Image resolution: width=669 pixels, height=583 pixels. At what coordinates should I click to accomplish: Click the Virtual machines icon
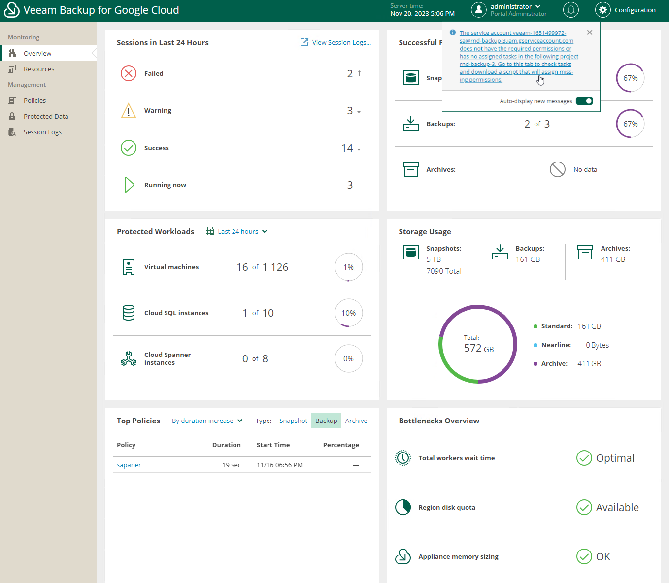(129, 267)
